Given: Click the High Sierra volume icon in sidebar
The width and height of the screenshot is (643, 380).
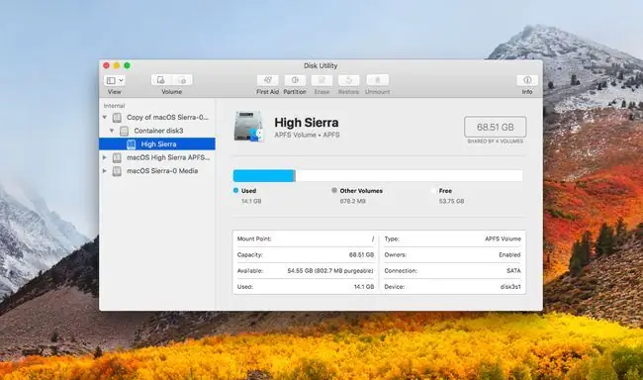Looking at the screenshot, I should [x=132, y=144].
